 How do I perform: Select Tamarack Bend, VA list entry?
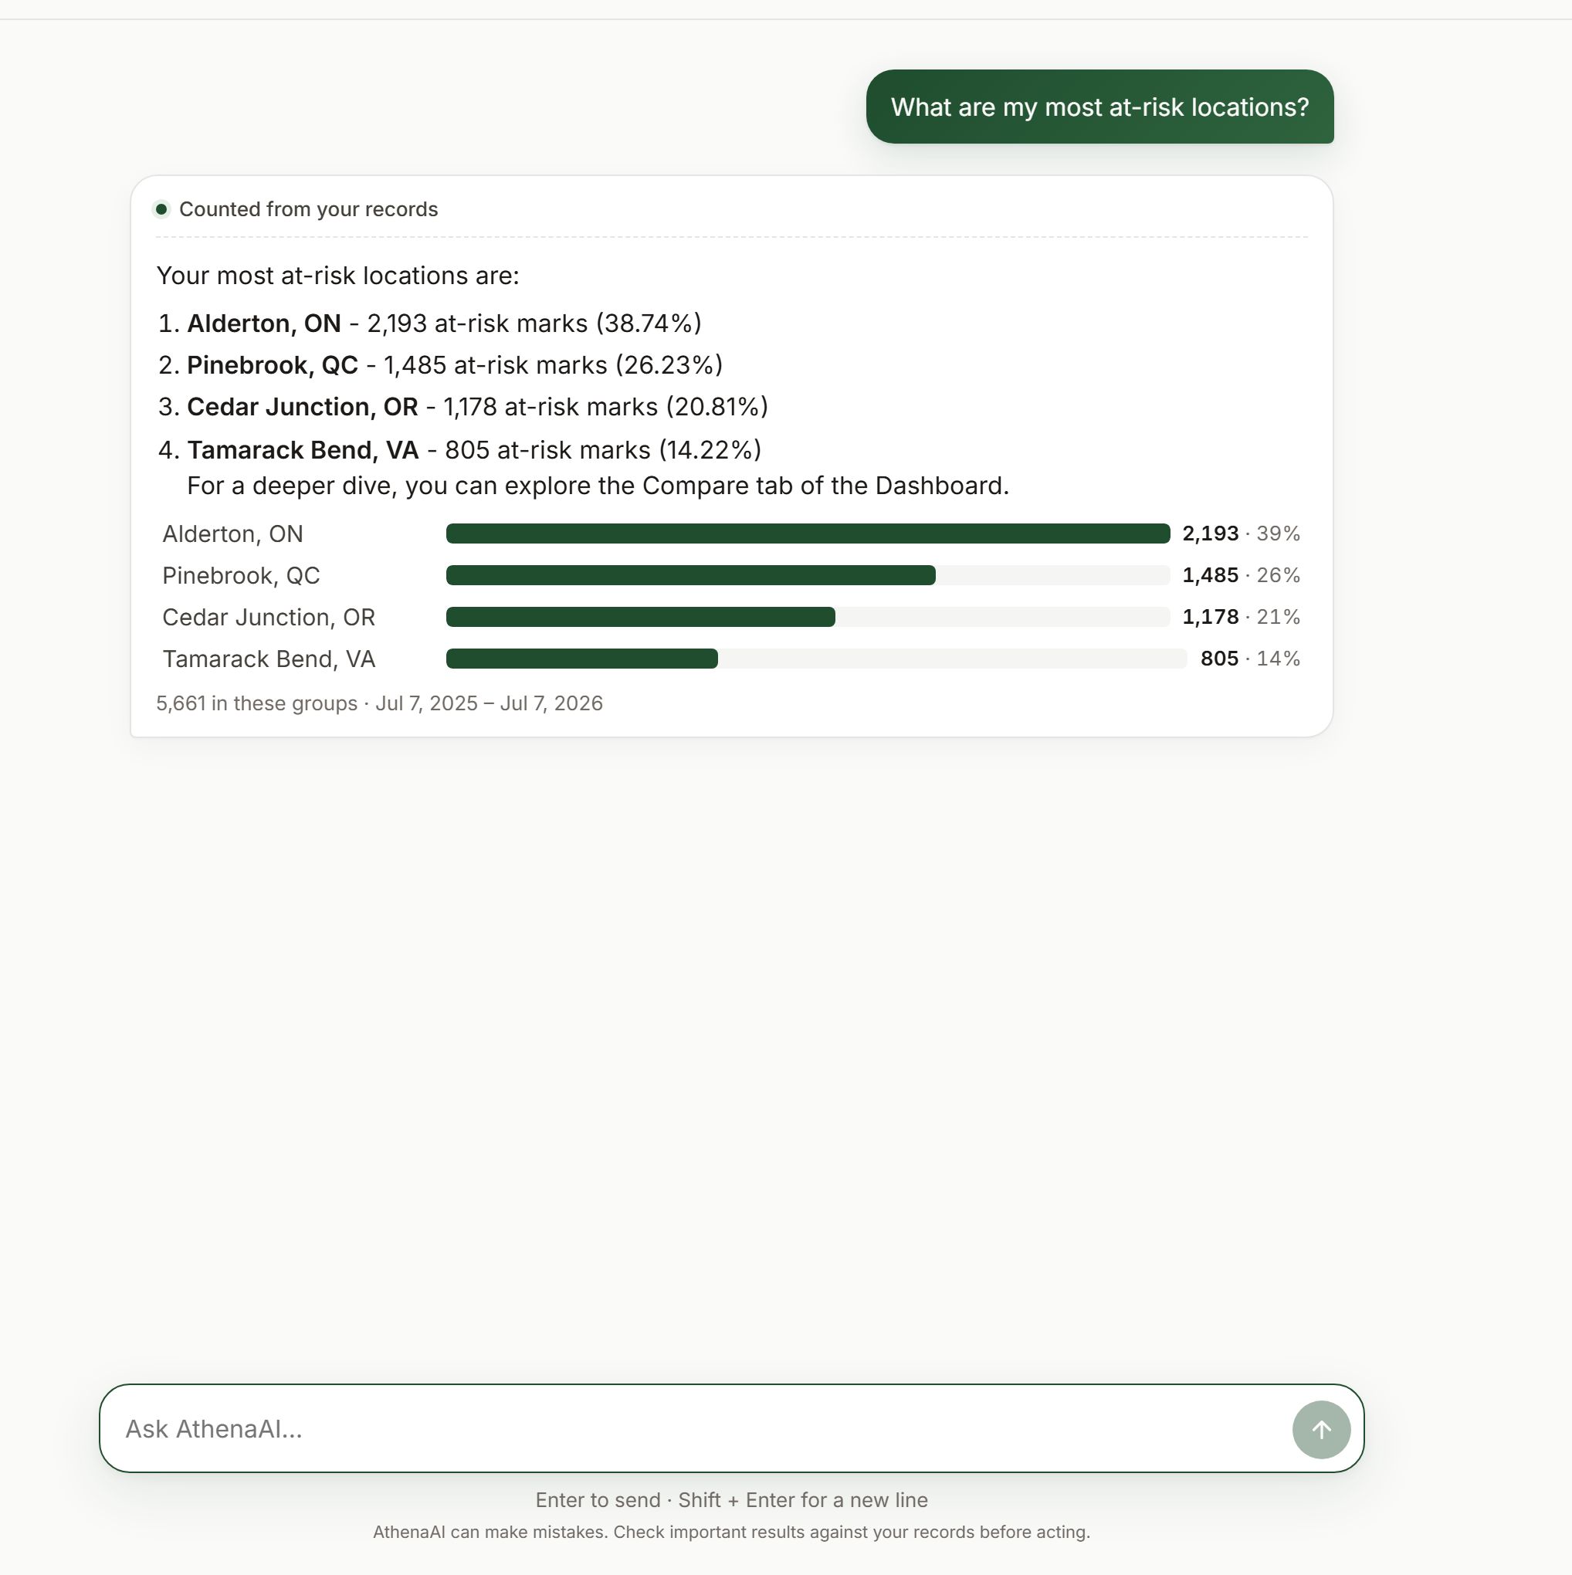click(460, 450)
